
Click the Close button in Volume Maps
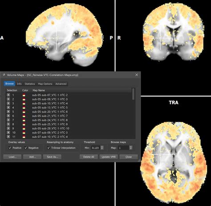[129, 157]
